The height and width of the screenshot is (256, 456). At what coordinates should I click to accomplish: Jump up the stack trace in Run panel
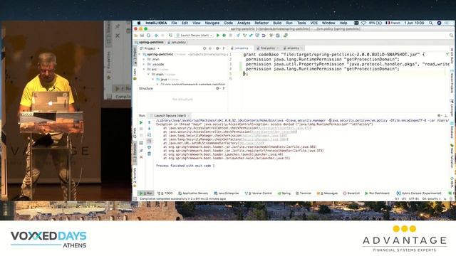(149, 122)
